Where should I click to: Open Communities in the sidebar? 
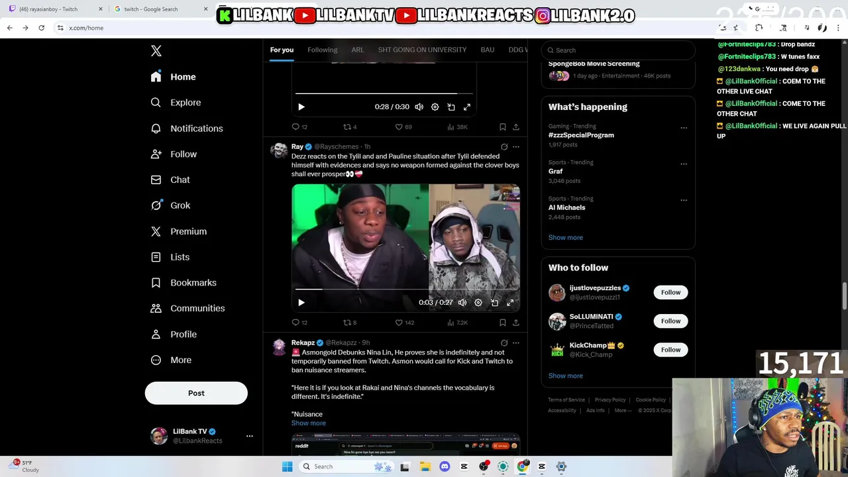[187, 308]
